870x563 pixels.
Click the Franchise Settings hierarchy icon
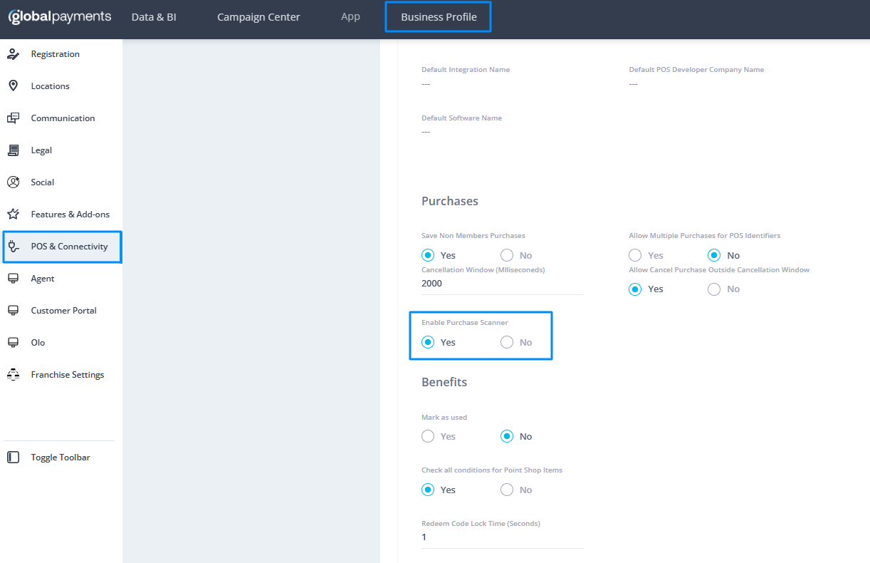point(13,375)
